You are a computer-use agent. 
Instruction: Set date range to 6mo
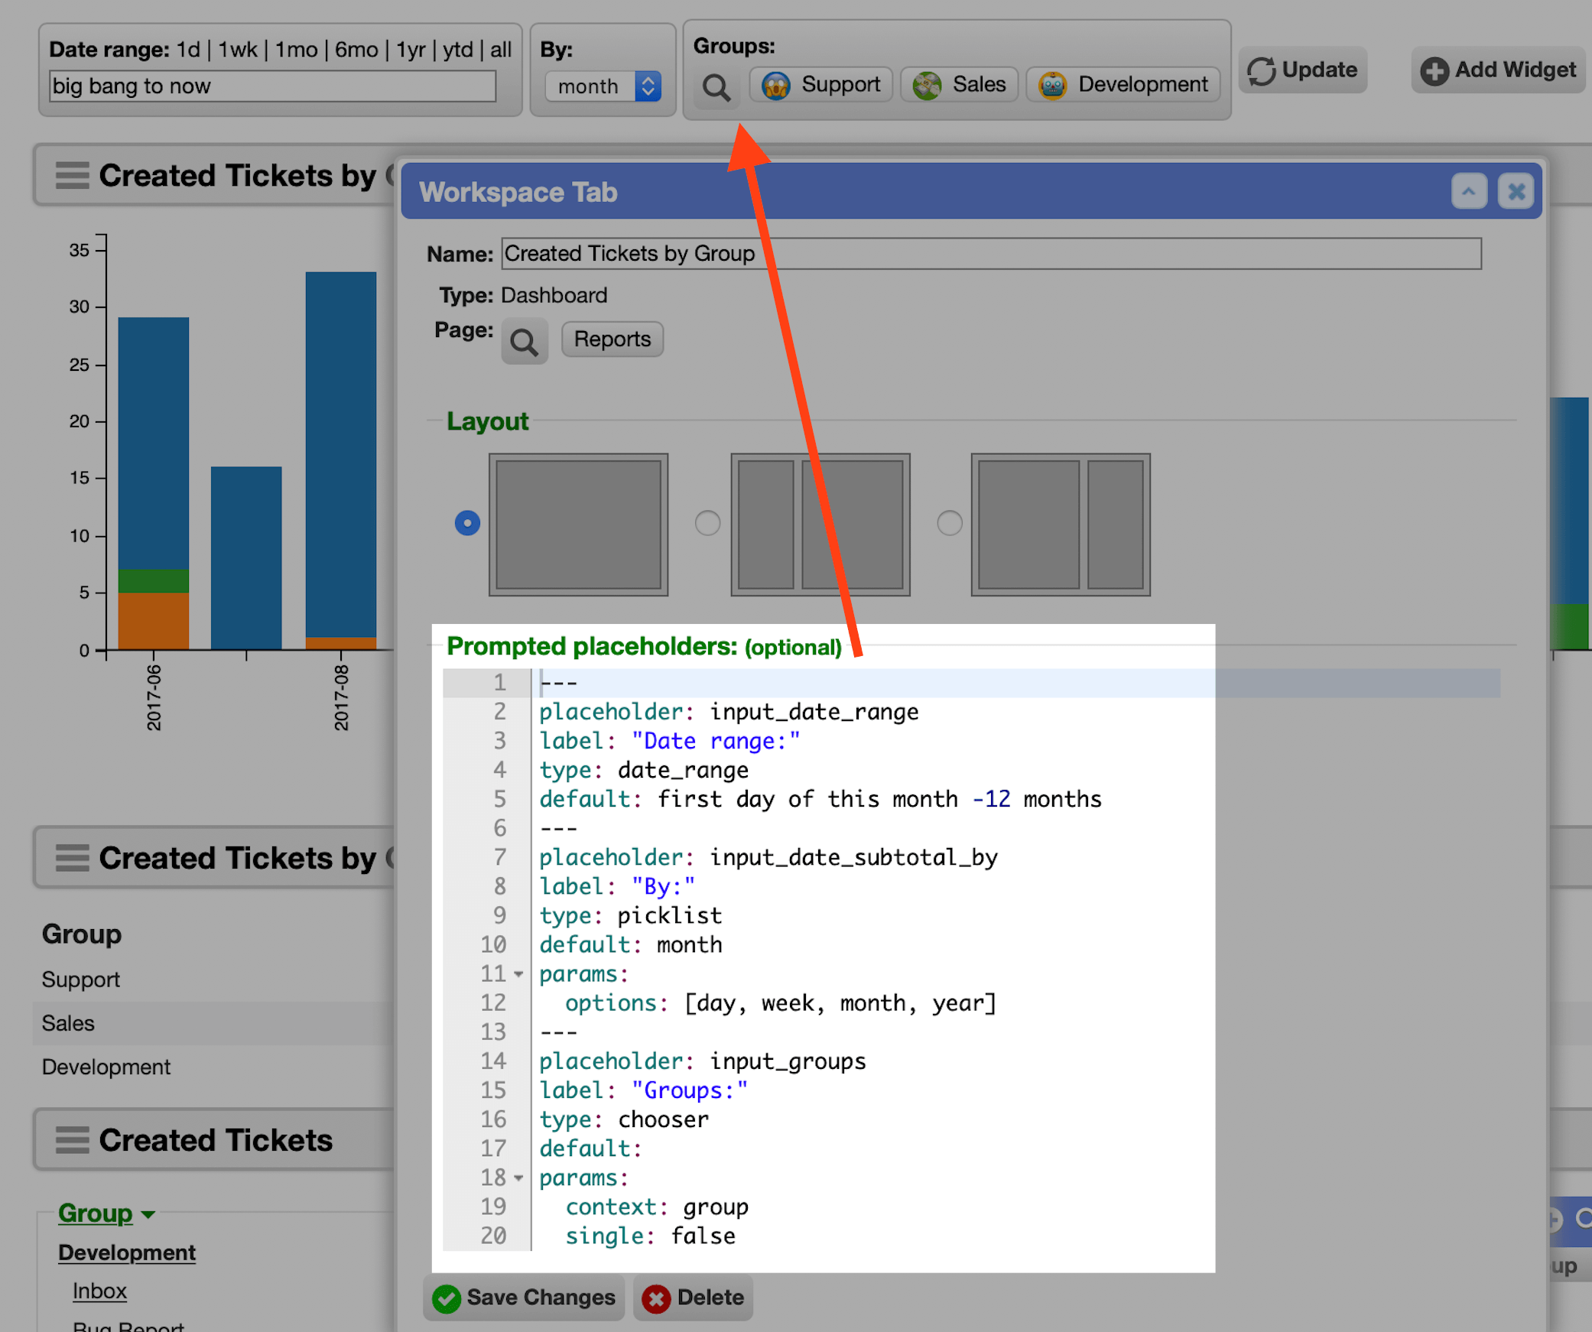tap(356, 50)
